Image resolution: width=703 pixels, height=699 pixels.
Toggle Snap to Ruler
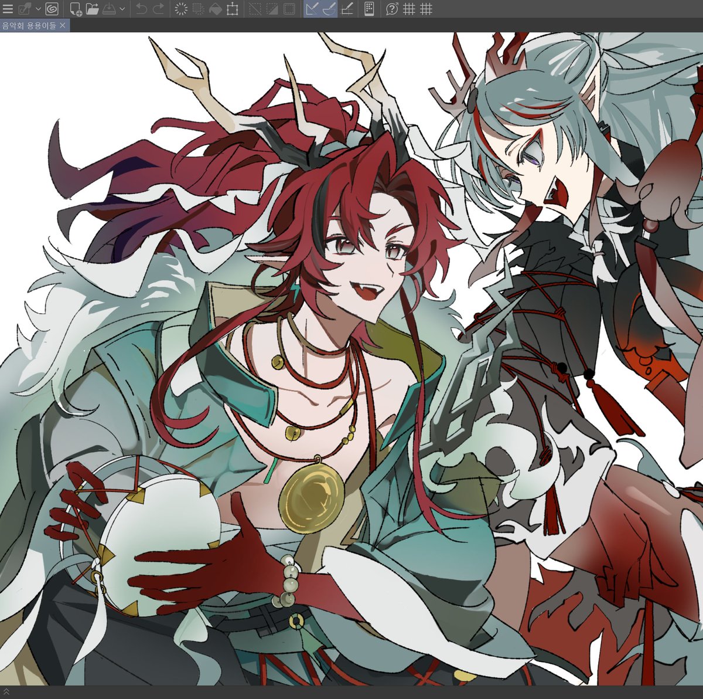pos(312,9)
